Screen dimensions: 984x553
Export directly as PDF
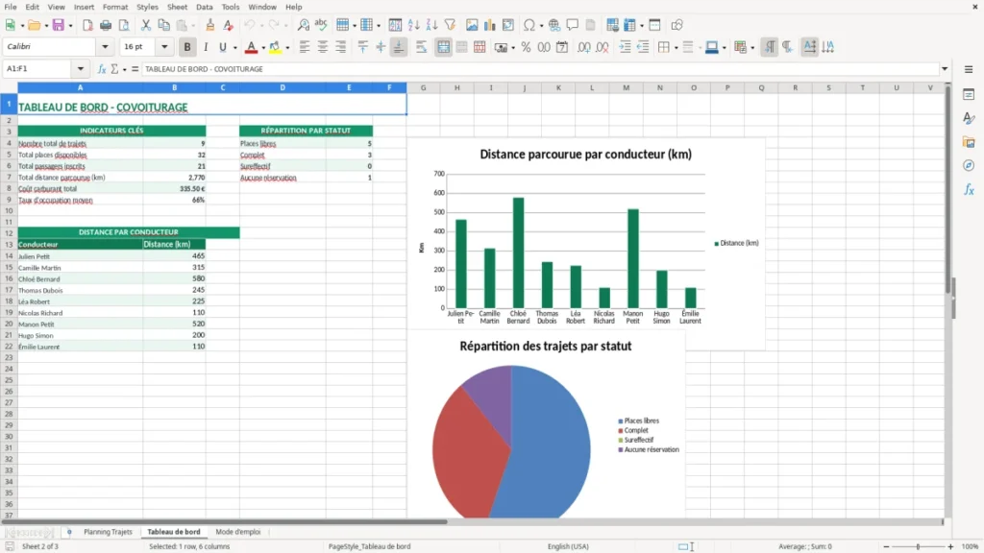pos(87,25)
